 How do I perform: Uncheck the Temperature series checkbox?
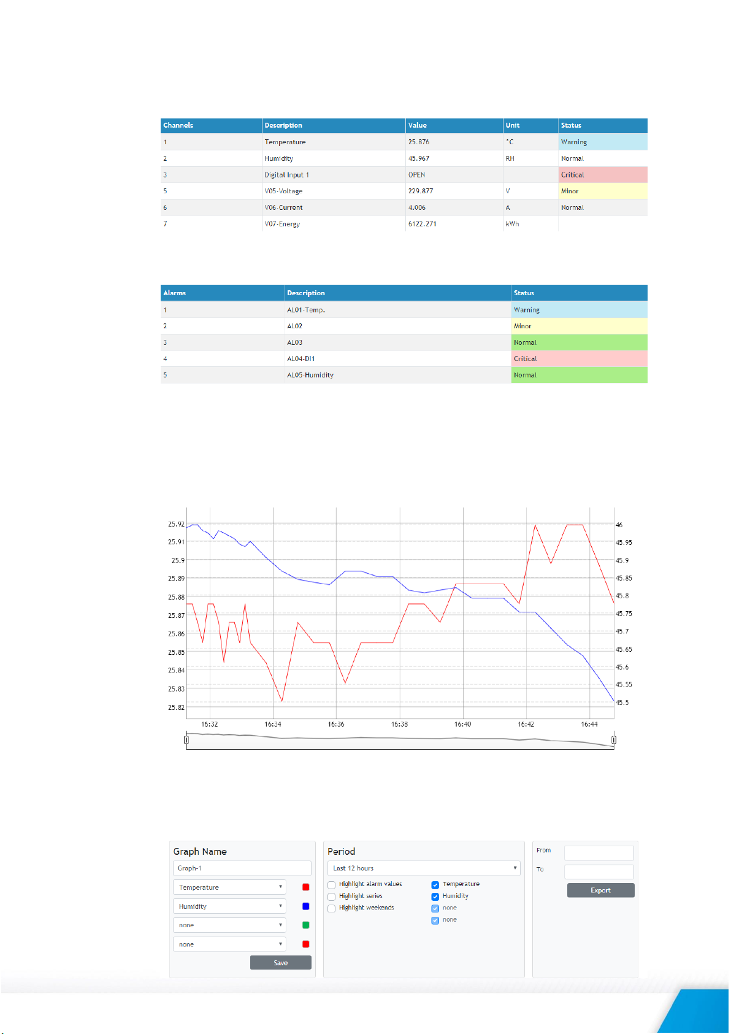(435, 885)
